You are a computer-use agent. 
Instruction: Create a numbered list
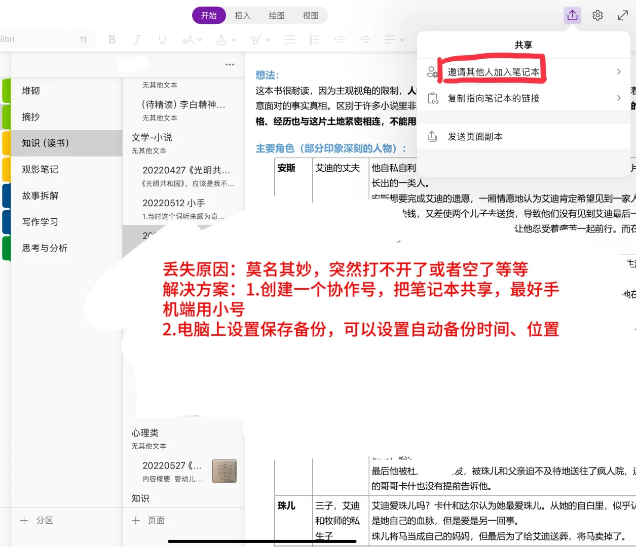(x=315, y=39)
